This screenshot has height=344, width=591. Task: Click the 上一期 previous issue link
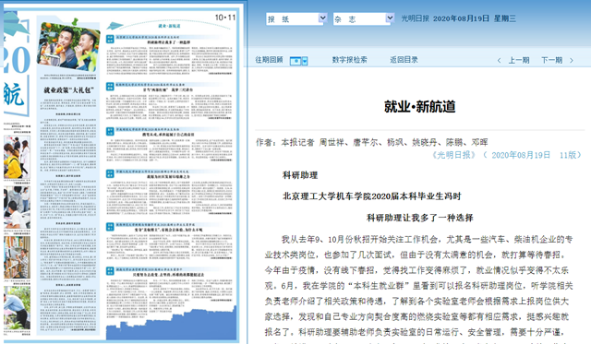[x=519, y=60]
